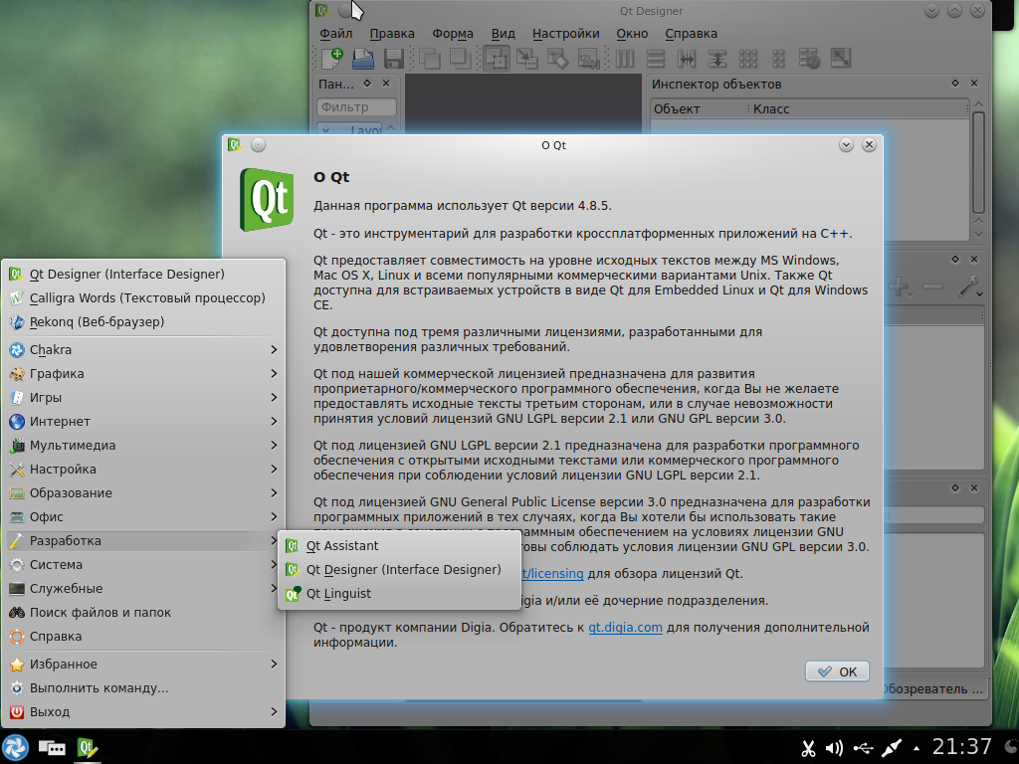Open the Chakra application launcher in the taskbar
The height and width of the screenshot is (764, 1019).
pyautogui.click(x=16, y=748)
